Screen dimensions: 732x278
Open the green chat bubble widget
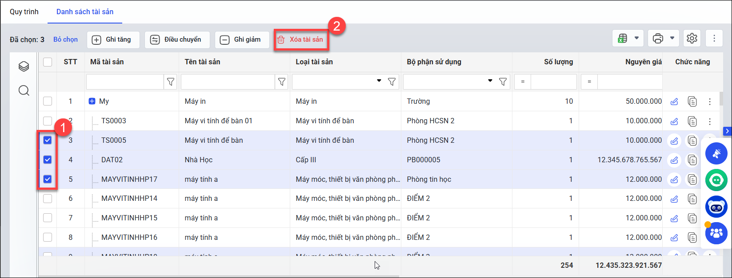pos(716,180)
